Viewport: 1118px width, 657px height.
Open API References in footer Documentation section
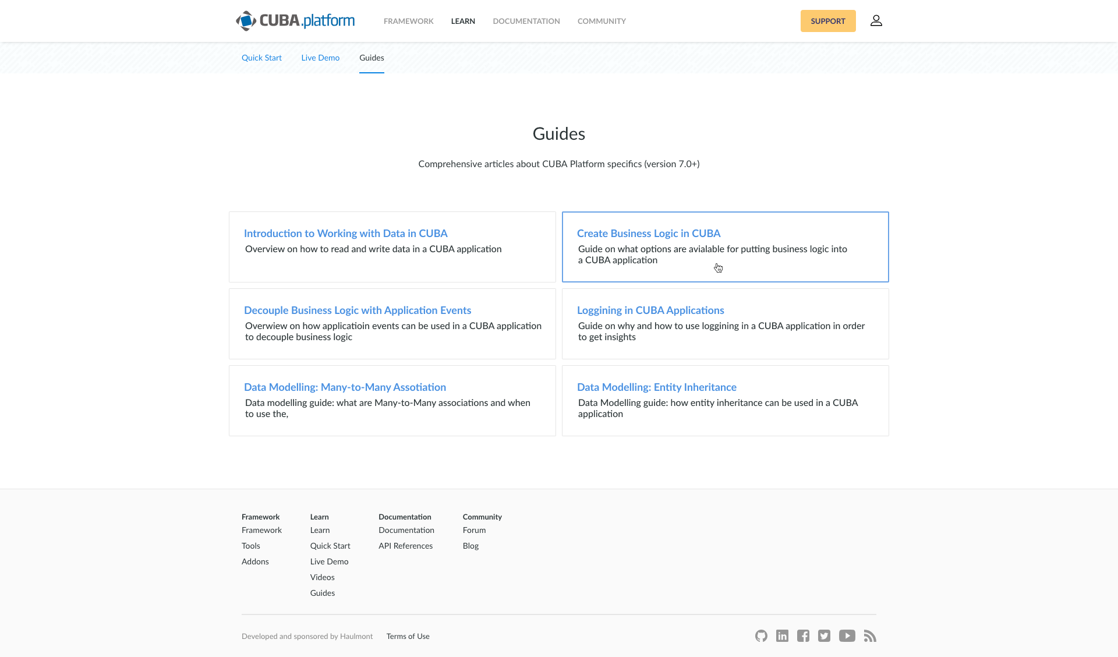tap(405, 546)
